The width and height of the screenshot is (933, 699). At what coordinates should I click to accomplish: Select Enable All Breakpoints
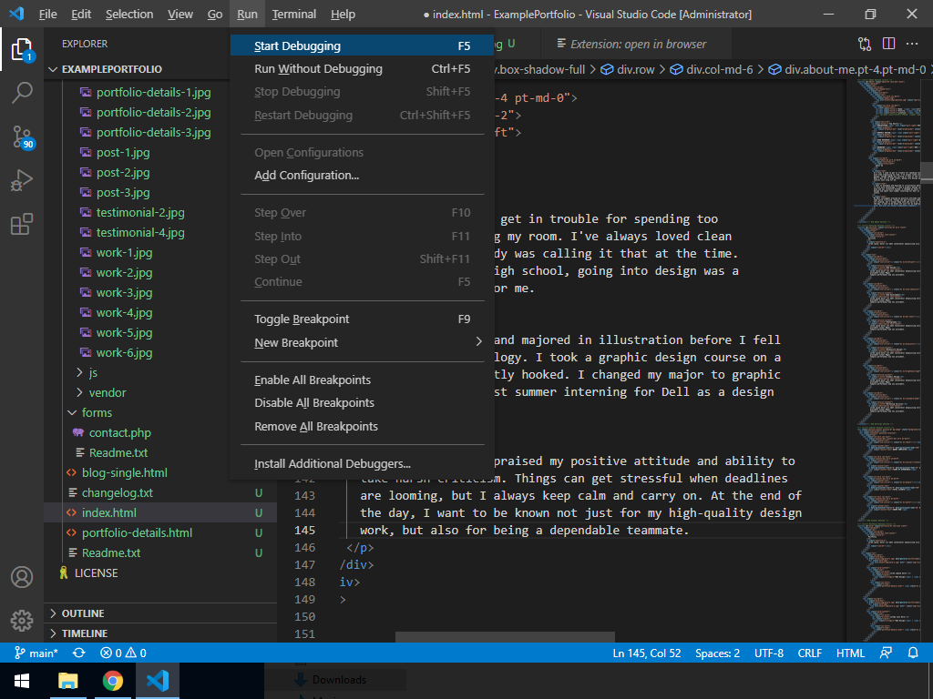313,380
